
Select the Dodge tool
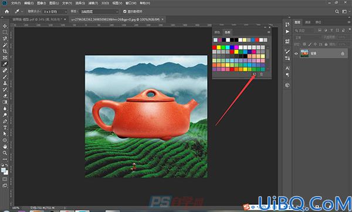point(5,115)
